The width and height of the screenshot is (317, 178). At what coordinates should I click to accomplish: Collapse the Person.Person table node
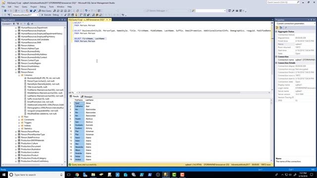(x=16, y=72)
